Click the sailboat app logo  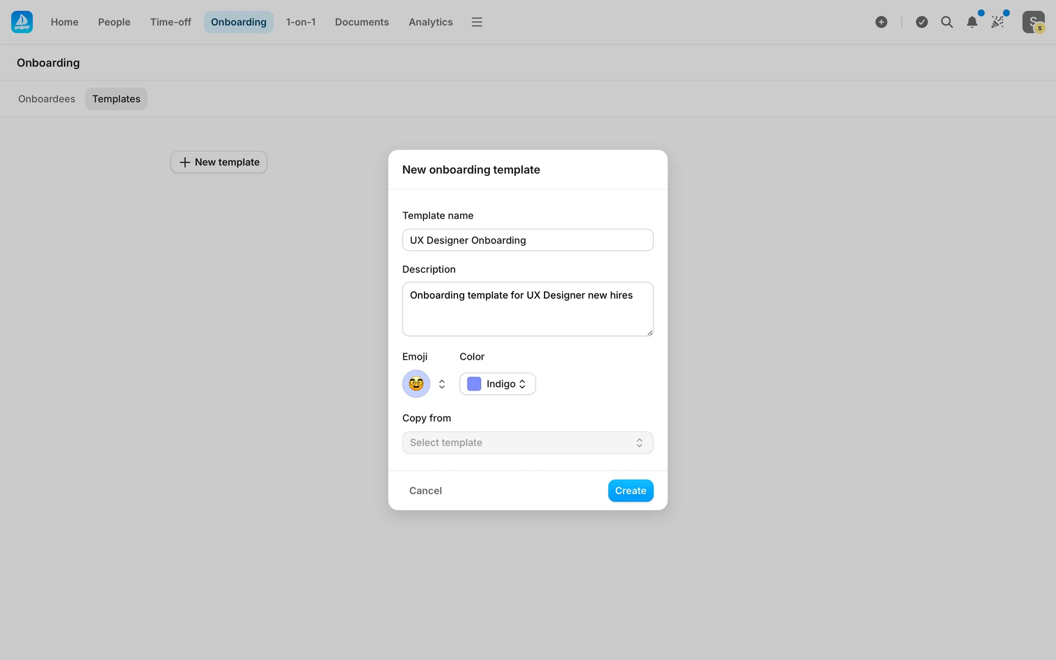[22, 22]
